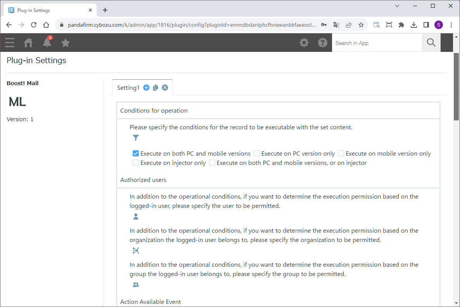460x307 pixels.
Task: Select the Setting1 tab
Action: click(x=128, y=88)
